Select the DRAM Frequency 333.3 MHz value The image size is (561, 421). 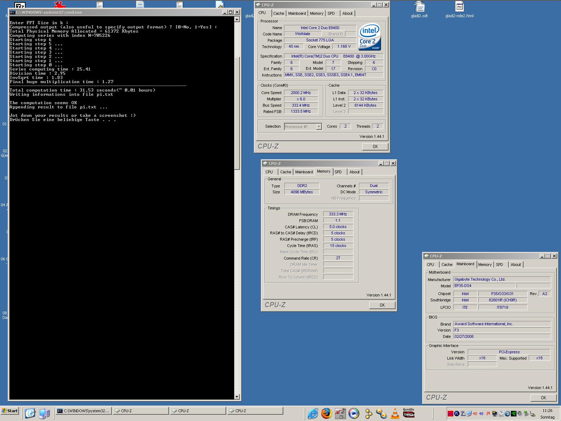(x=338, y=214)
